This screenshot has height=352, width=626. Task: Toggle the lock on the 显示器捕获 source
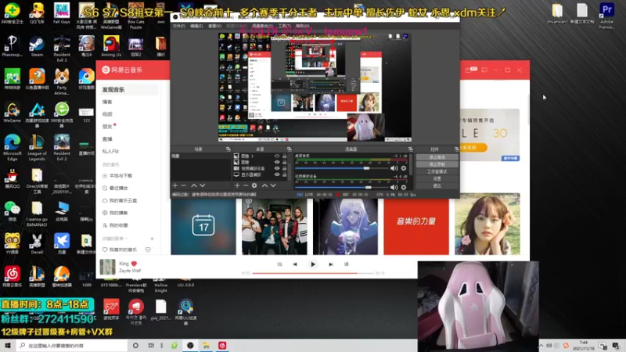(284, 174)
